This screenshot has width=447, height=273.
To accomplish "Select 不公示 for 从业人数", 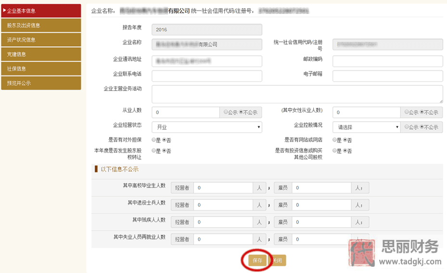I will [x=241, y=112].
